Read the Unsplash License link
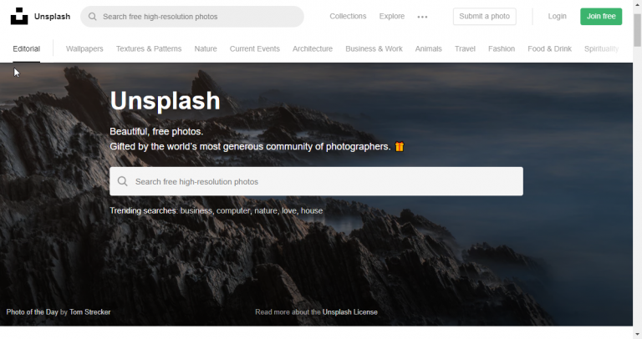 coord(349,312)
